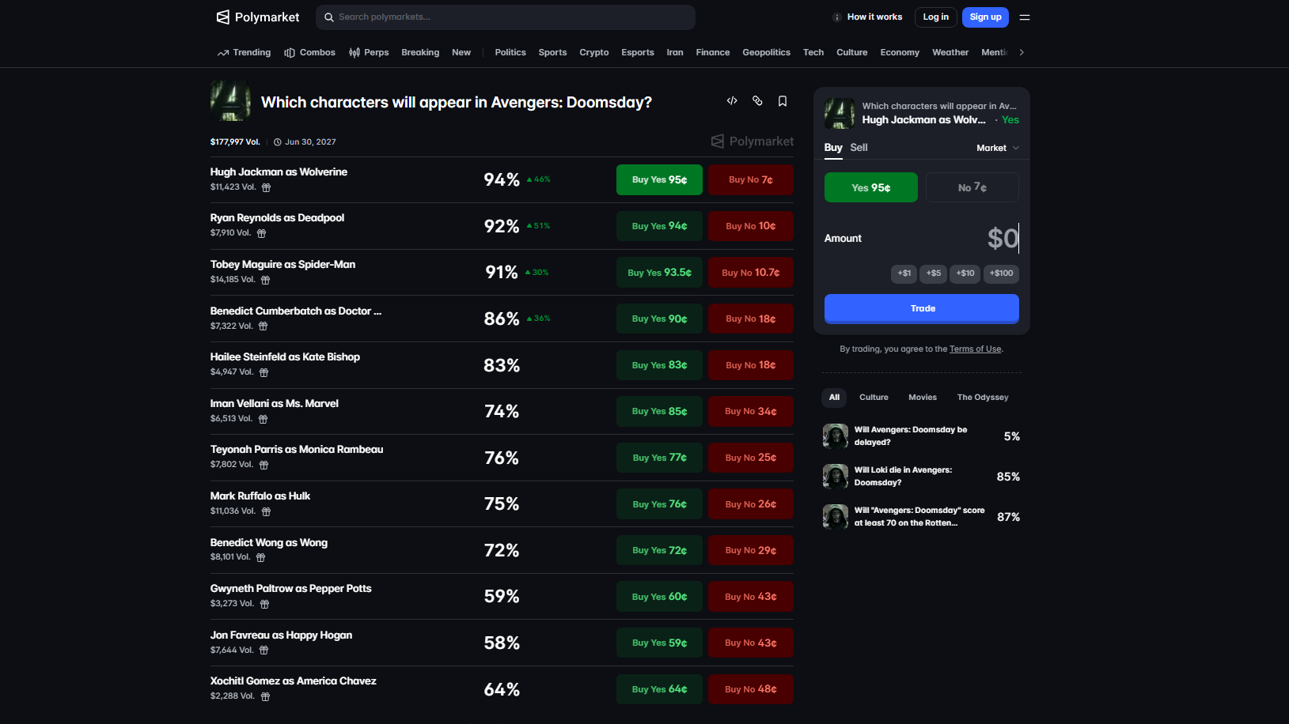Click the $0 amount input
The image size is (1289, 724).
click(x=1003, y=238)
